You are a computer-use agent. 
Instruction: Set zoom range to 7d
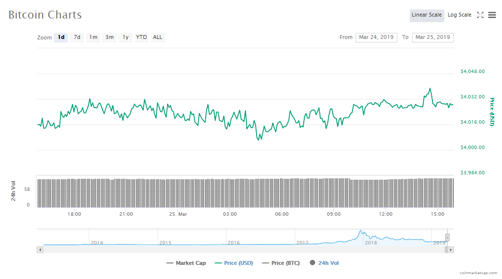tap(77, 37)
